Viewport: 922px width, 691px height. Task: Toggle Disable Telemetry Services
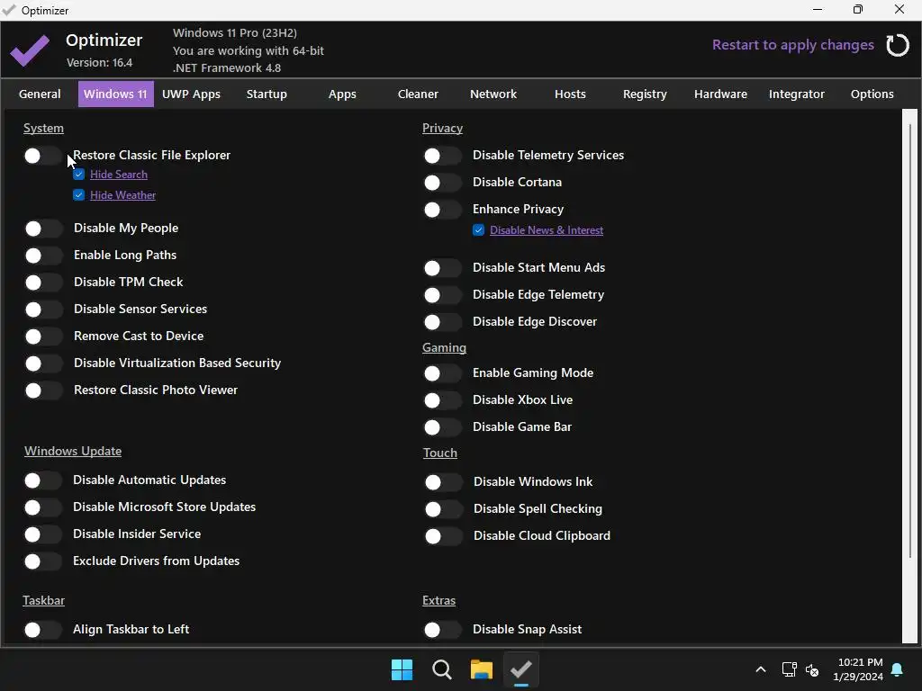pyautogui.click(x=442, y=156)
